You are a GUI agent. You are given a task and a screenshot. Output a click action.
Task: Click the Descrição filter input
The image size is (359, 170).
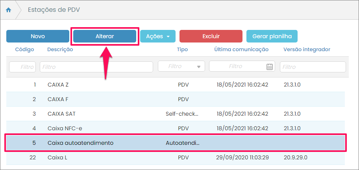pyautogui.click(x=96, y=67)
